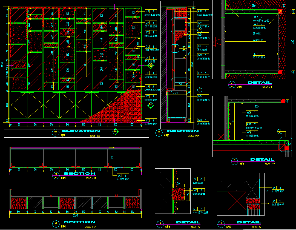This screenshot has width=296, height=230.
Task: Click detail callout circle A on the section
Action: (200, 29)
